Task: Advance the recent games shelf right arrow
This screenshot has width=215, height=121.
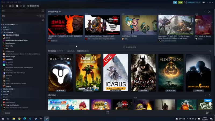Action: [x=210, y=95]
